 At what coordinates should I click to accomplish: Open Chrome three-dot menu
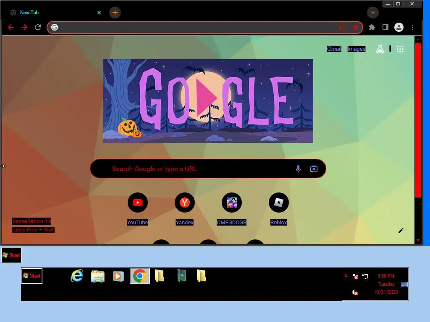click(x=412, y=27)
